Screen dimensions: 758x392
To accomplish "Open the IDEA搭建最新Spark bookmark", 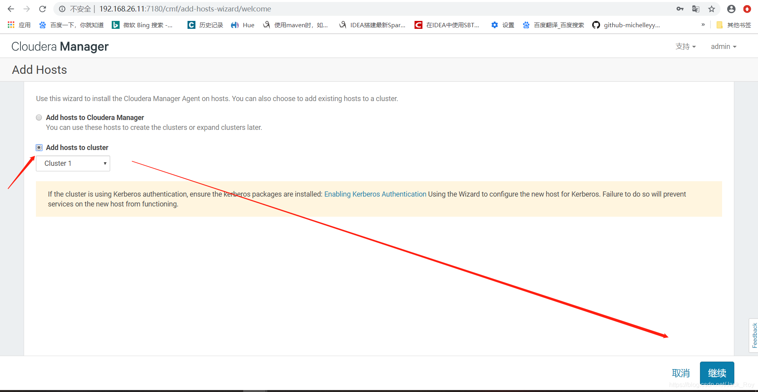I will [x=372, y=25].
